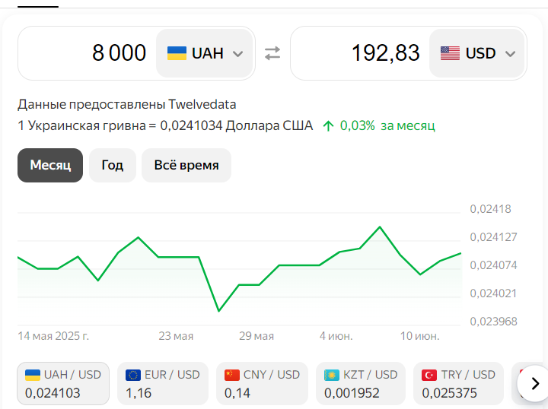Show next currency pairs with right arrow
This screenshot has width=548, height=409.
tap(535, 383)
